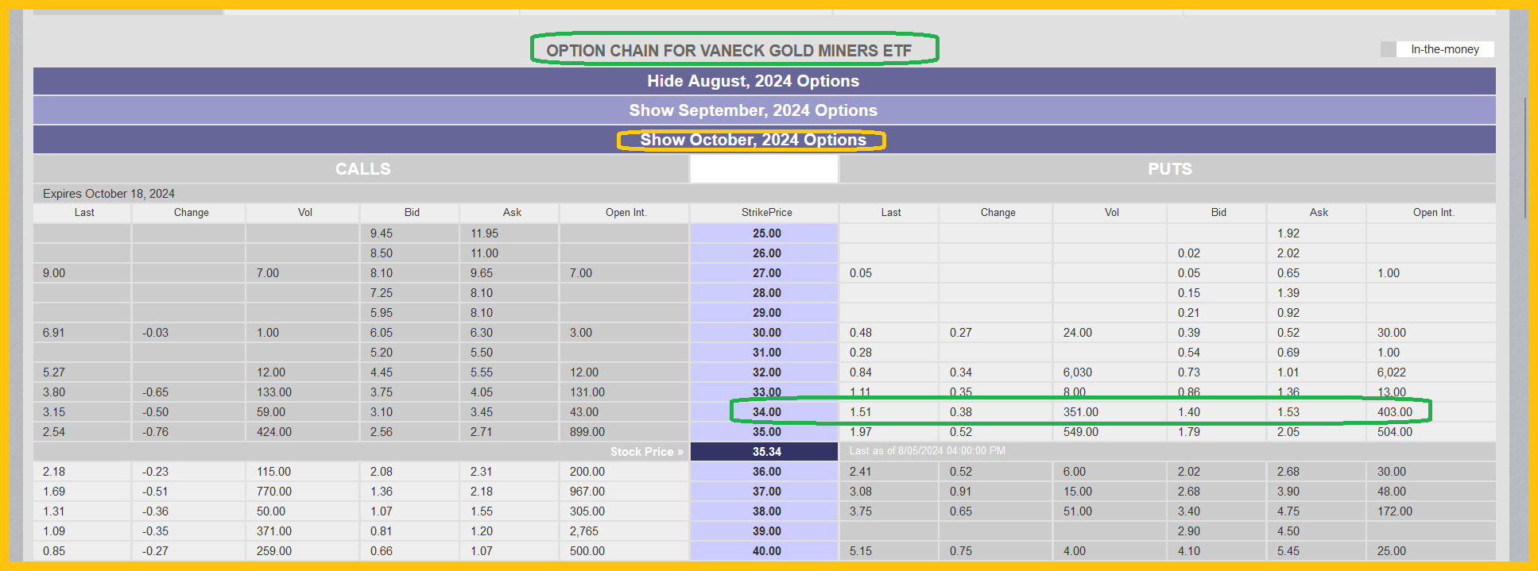Click the Puts Vol column header
This screenshot has height=571, width=1538.
(x=1111, y=213)
